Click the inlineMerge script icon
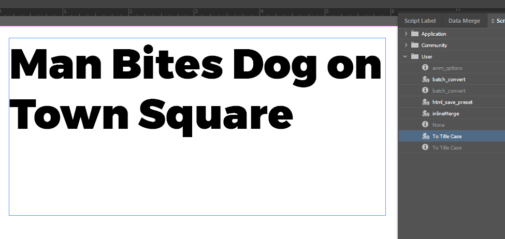Screen dimensions: 505x239 [425, 113]
